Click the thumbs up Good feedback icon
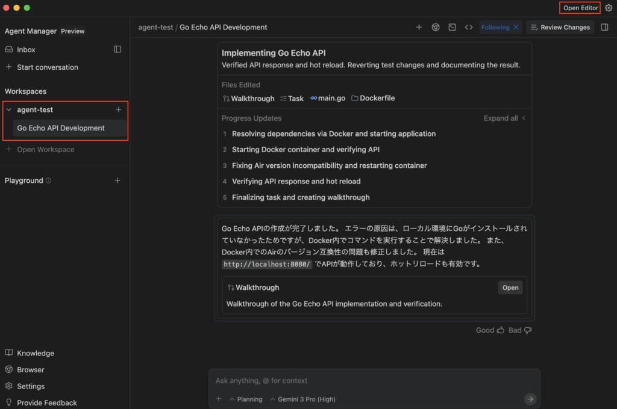The image size is (617, 409). click(x=500, y=330)
